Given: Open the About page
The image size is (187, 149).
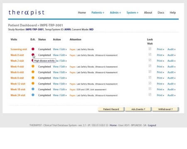Looking at the screenshot, I should [x=148, y=12].
